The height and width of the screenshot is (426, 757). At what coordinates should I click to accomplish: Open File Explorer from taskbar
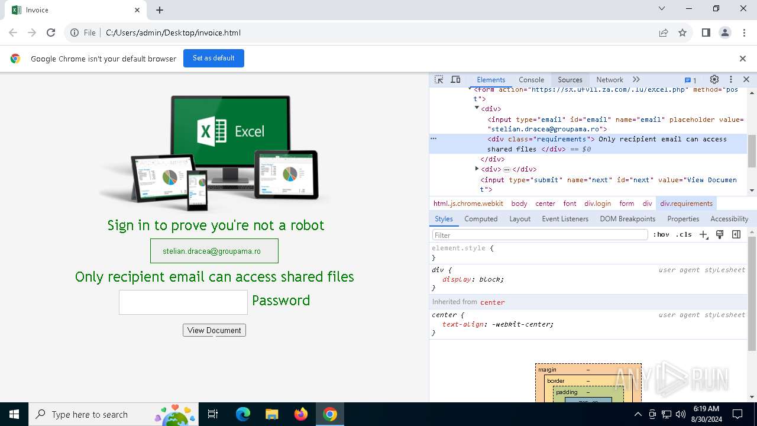click(x=272, y=414)
